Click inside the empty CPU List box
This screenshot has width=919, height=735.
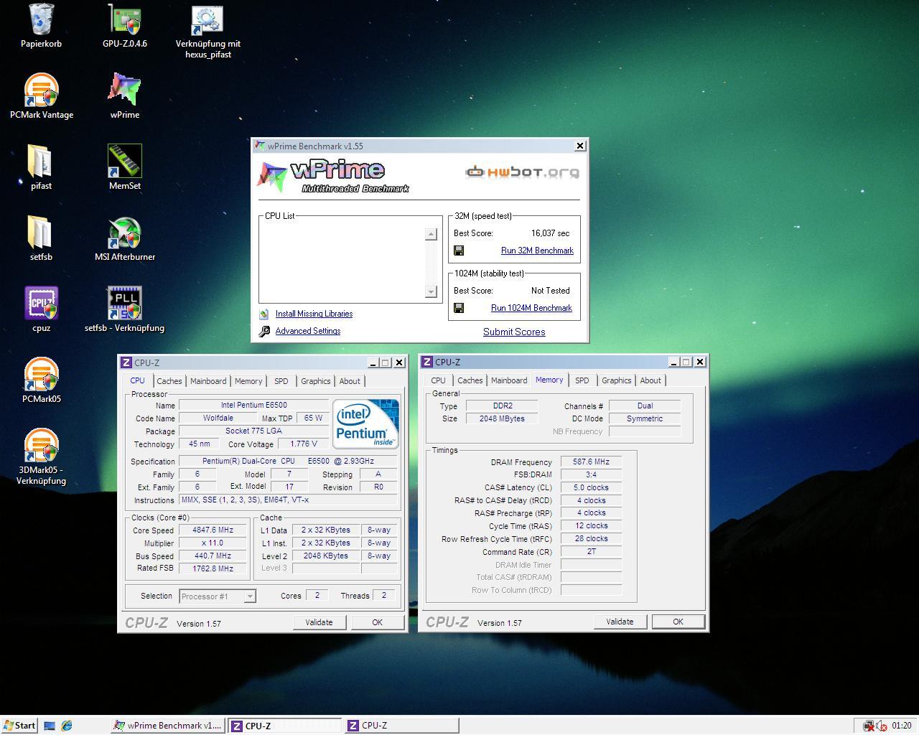coord(342,262)
